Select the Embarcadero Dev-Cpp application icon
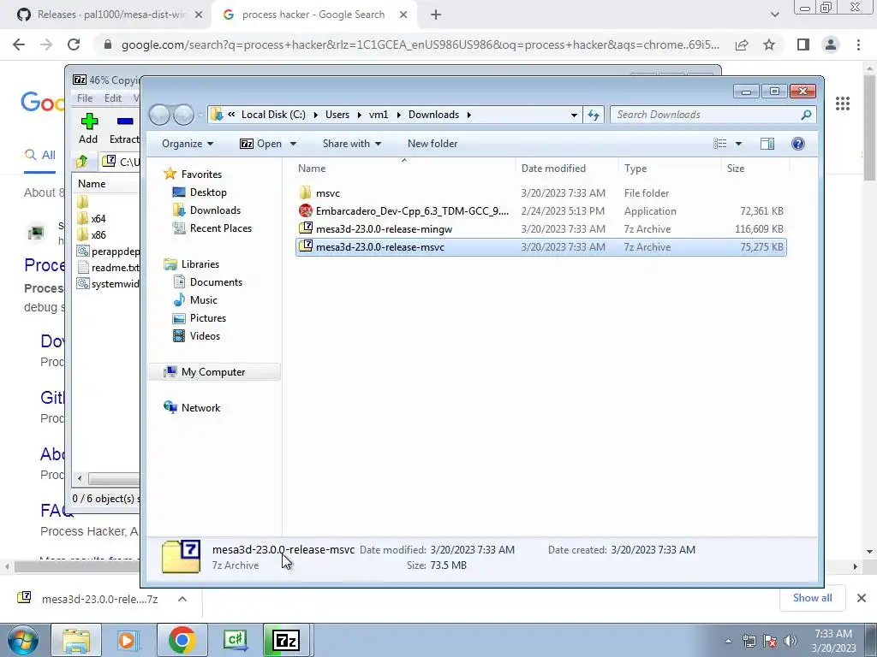877x657 pixels. click(306, 211)
